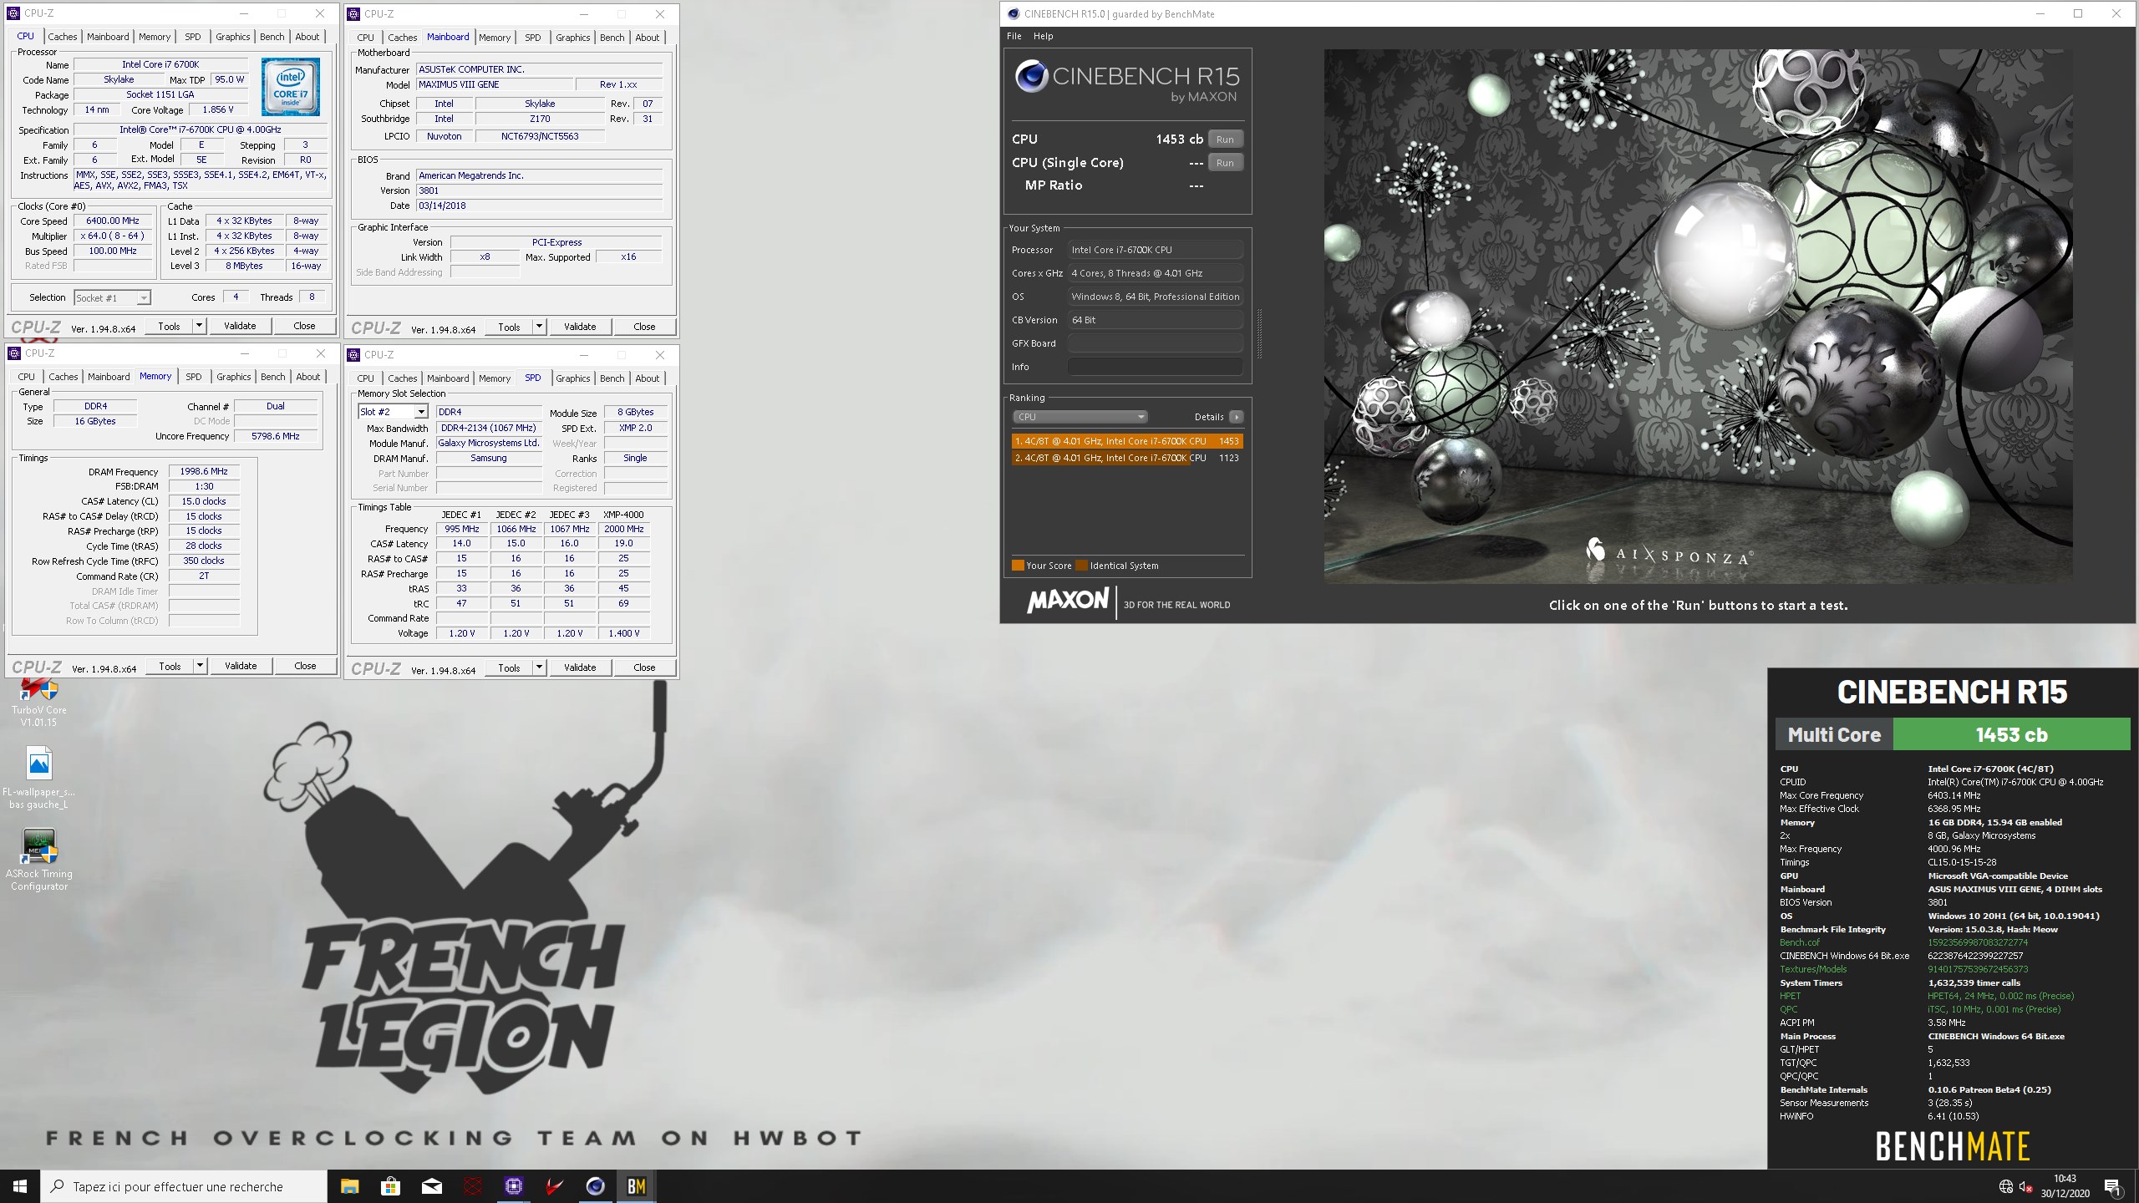Image resolution: width=2139 pixels, height=1203 pixels.
Task: Click XMP-4000 voltage value 1.400 V
Action: [x=623, y=633]
